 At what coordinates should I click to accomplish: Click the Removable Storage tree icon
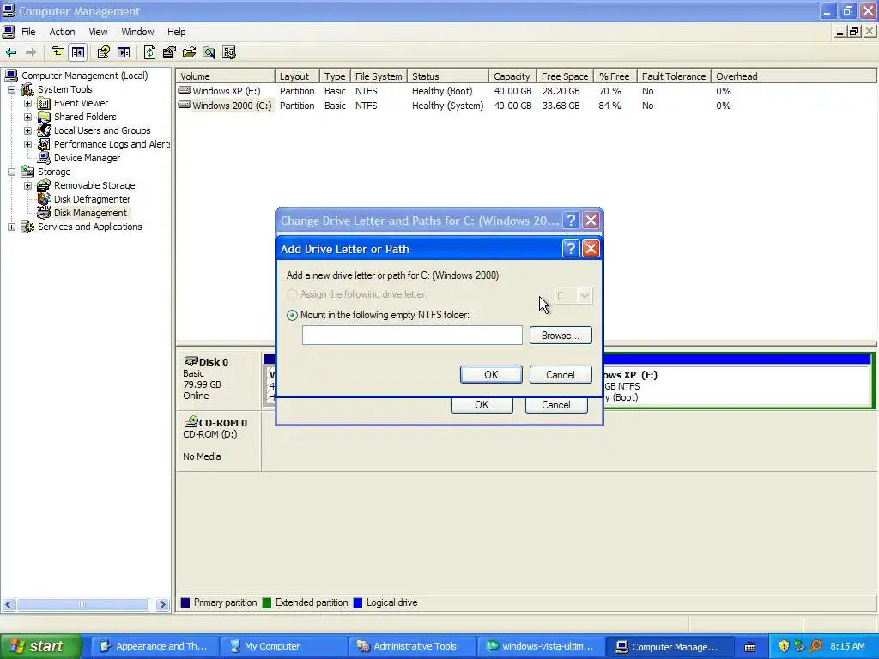click(x=44, y=185)
